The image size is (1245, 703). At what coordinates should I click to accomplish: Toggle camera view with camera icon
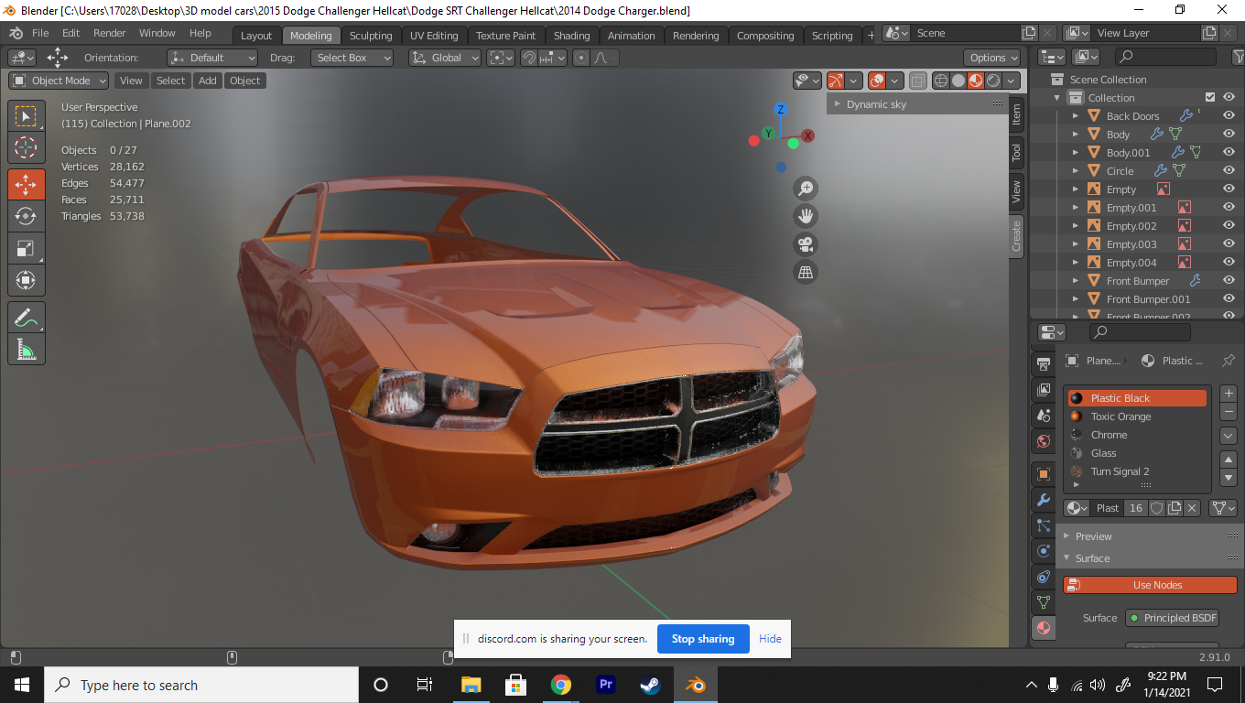tap(806, 244)
